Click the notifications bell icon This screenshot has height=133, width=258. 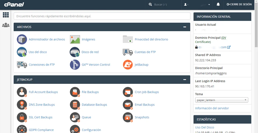[218, 5]
